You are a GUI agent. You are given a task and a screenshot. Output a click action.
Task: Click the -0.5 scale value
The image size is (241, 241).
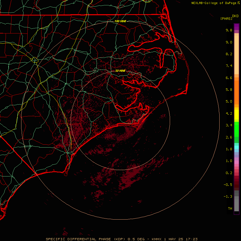pyautogui.click(x=228, y=185)
